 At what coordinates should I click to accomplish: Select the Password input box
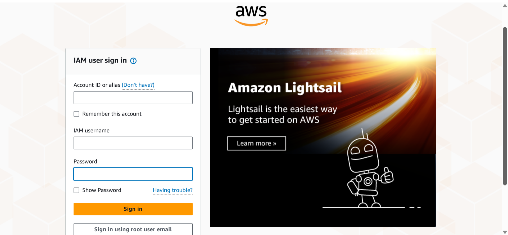coord(133,174)
